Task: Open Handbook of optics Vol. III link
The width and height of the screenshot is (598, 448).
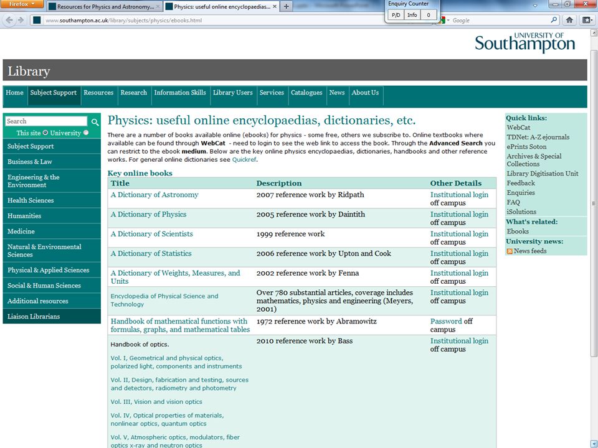Action: (156, 402)
